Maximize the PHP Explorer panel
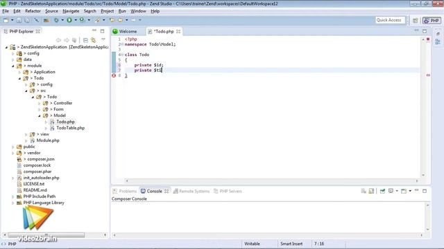The image size is (444, 249). (103, 31)
